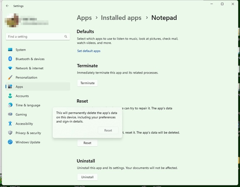
Task: Select the Windows Update sync icon
Action: click(10, 142)
